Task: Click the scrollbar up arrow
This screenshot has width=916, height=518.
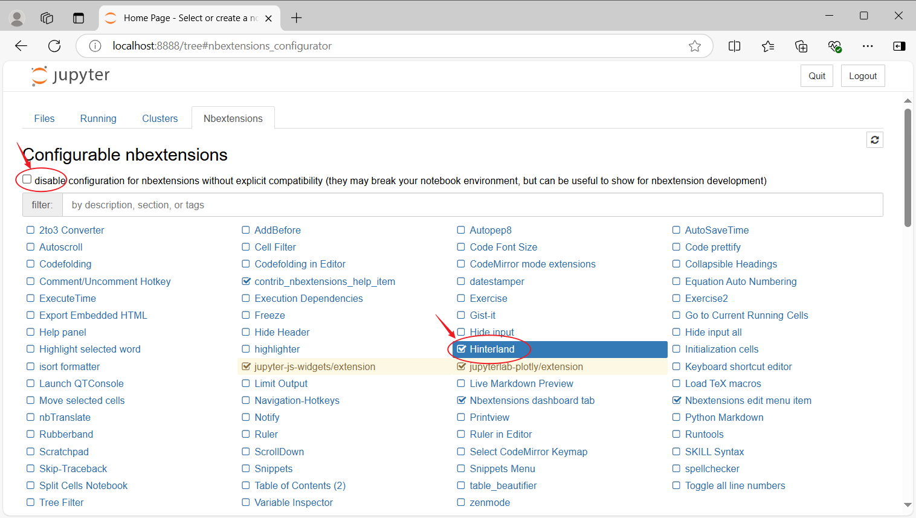Action: coord(908,100)
